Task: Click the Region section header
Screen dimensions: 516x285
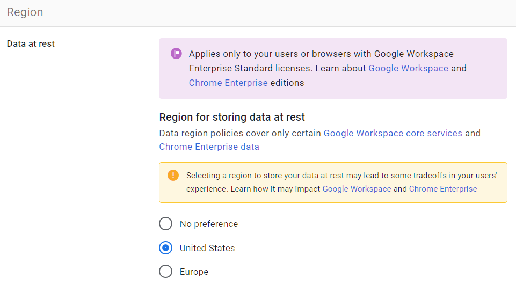Action: point(25,12)
